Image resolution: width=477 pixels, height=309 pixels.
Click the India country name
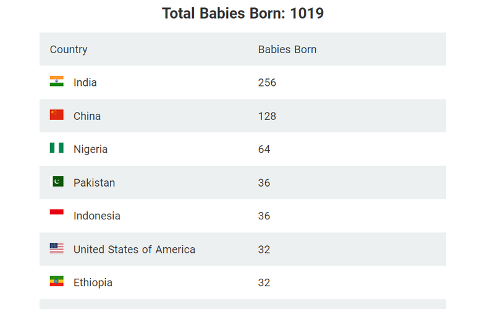tap(85, 83)
